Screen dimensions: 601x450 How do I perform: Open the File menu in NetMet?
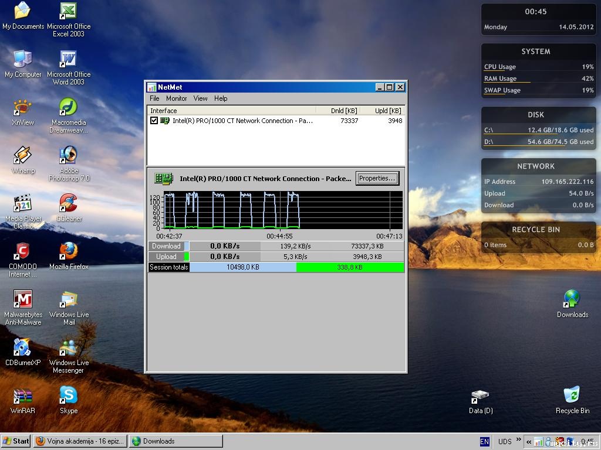pyautogui.click(x=154, y=98)
